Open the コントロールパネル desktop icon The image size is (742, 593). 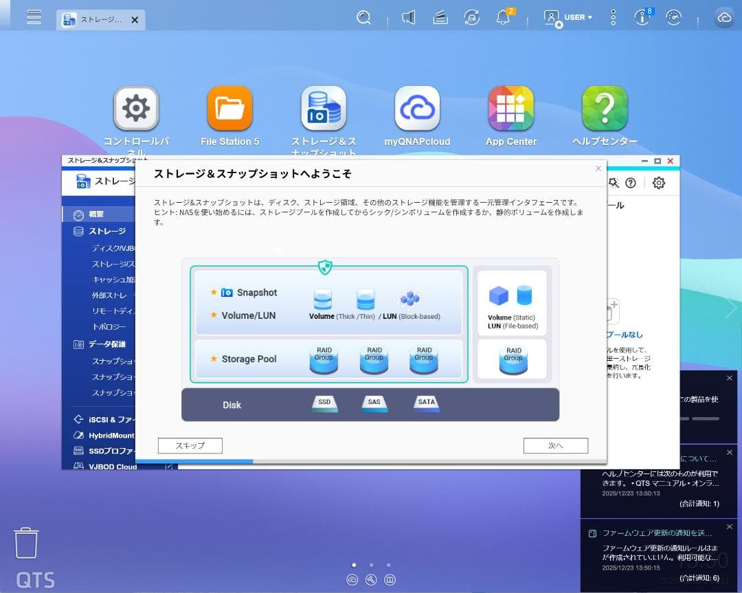tap(136, 109)
